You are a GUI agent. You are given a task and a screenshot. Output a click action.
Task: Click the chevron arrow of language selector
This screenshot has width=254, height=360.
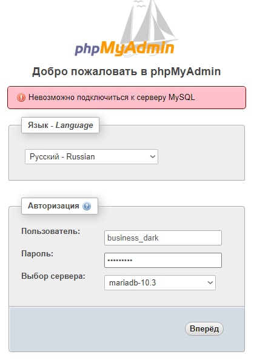153,156
